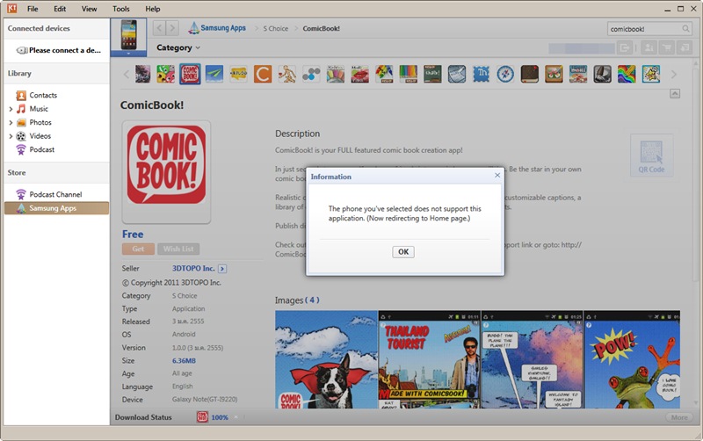The height and width of the screenshot is (441, 703).
Task: Click the comicbook! search field
Action: 644,29
